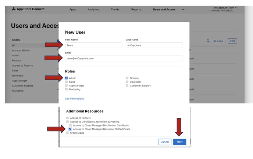Toggle Access to Cloud Managed Developer ID Certificate
This screenshot has height=159, width=253.
pyautogui.click(x=70, y=129)
